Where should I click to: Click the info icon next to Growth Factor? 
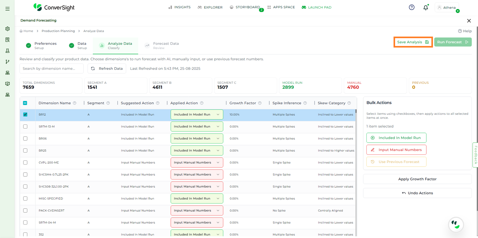pos(260,103)
